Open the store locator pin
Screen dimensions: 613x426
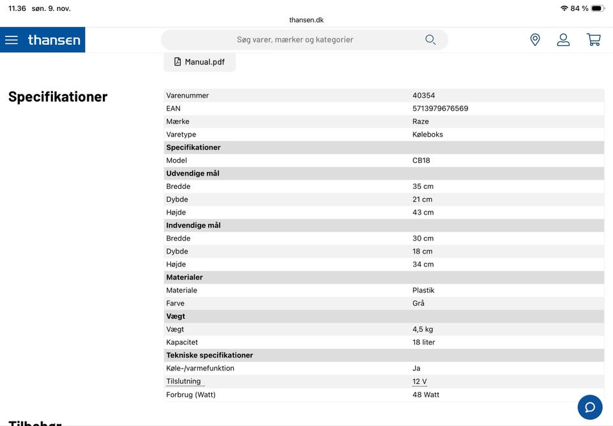click(x=535, y=40)
